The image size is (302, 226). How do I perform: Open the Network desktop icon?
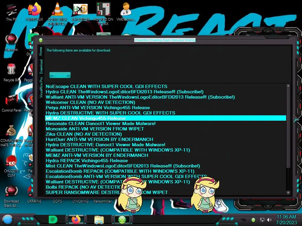12,43
